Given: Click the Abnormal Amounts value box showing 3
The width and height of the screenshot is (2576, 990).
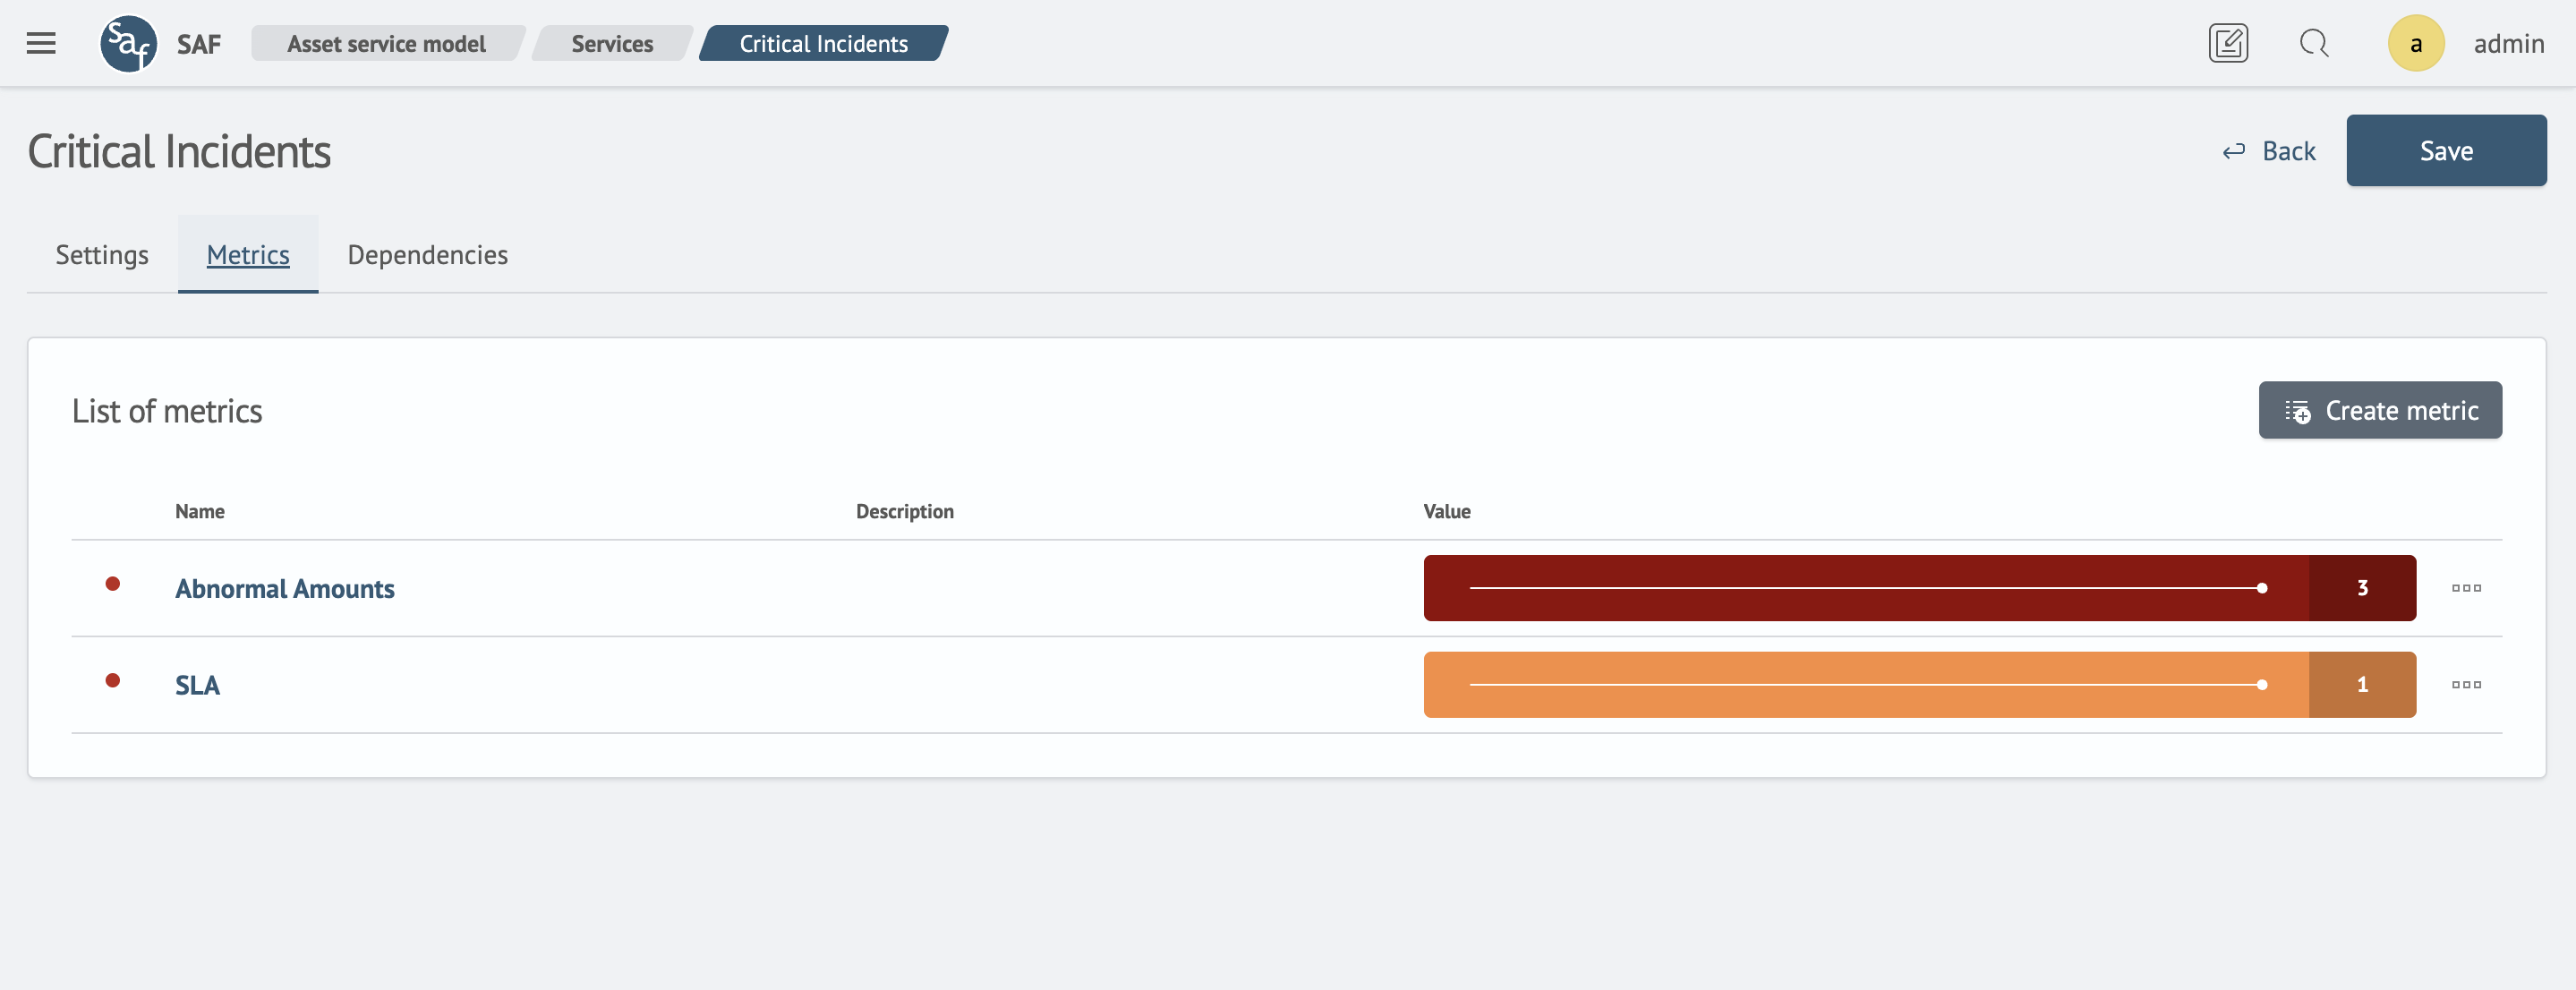Looking at the screenshot, I should tap(2362, 588).
